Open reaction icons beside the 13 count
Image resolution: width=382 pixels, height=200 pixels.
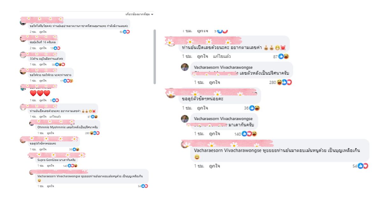coord(57,48)
